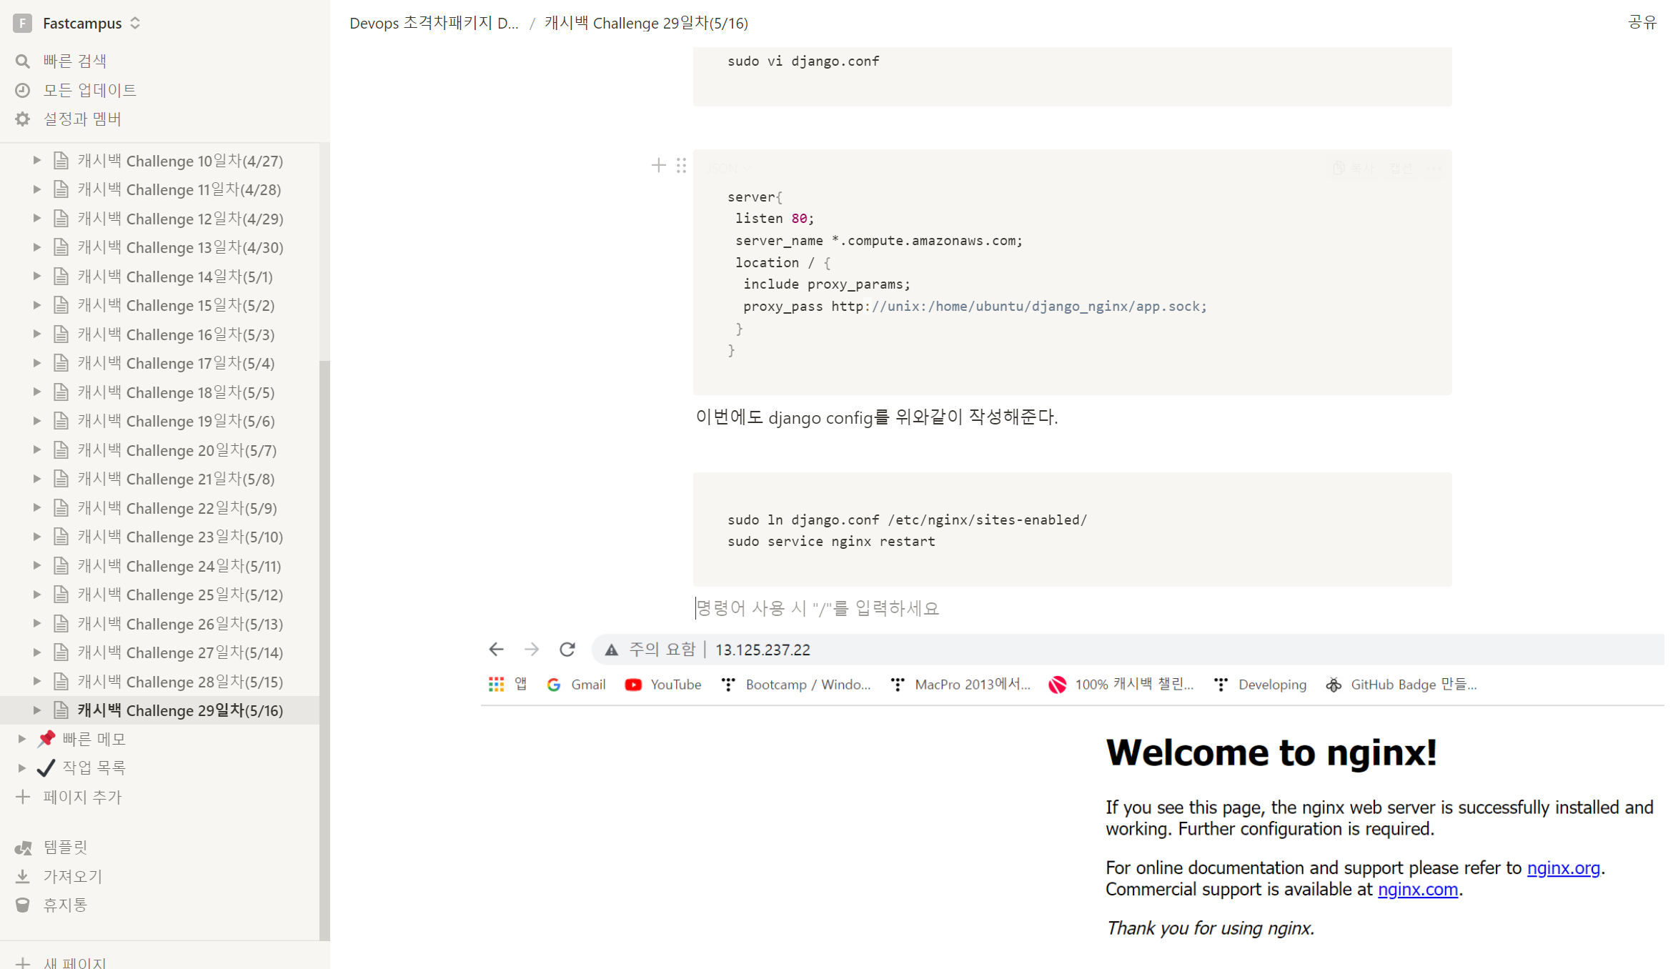
Task: Open templates (템플릿) in sidebar
Action: click(64, 847)
